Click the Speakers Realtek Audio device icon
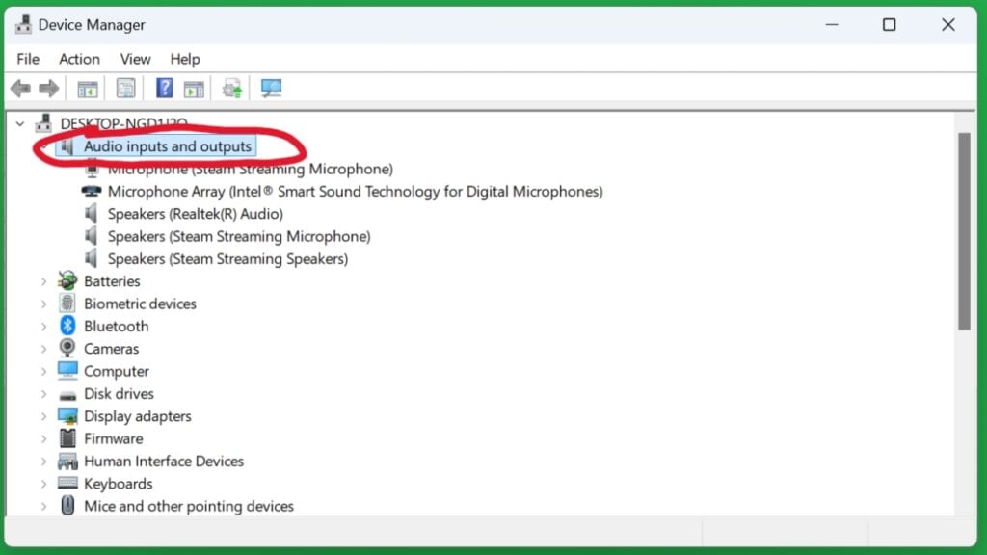Image resolution: width=987 pixels, height=555 pixels. (x=90, y=213)
